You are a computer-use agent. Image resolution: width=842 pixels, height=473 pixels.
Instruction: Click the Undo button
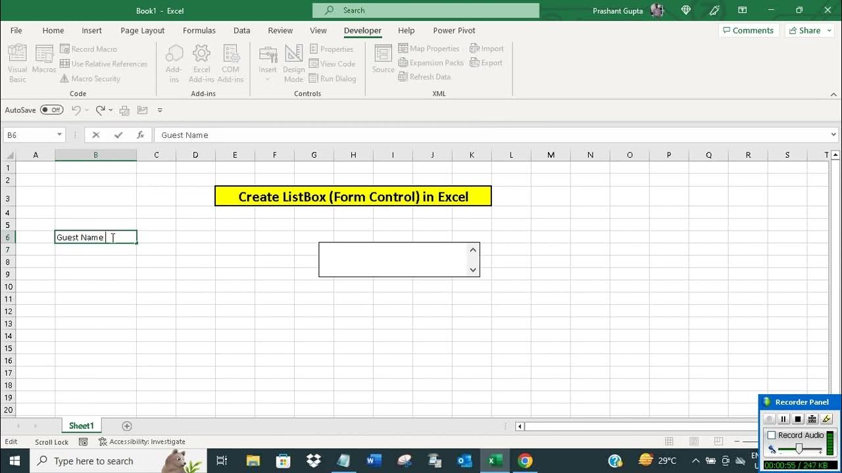[76, 110]
